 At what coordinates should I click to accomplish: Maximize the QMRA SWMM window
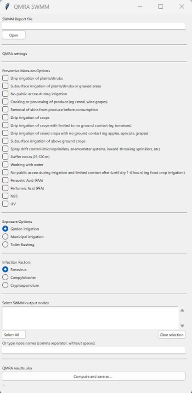[161, 6]
